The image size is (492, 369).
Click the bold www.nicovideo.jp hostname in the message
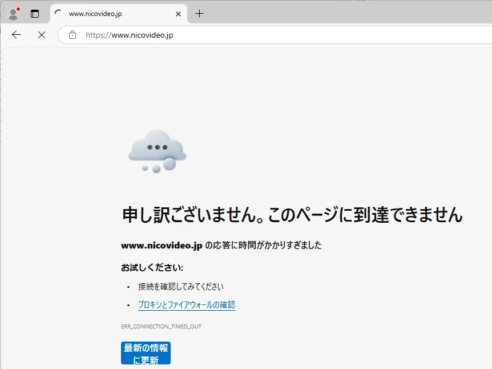[x=162, y=246]
